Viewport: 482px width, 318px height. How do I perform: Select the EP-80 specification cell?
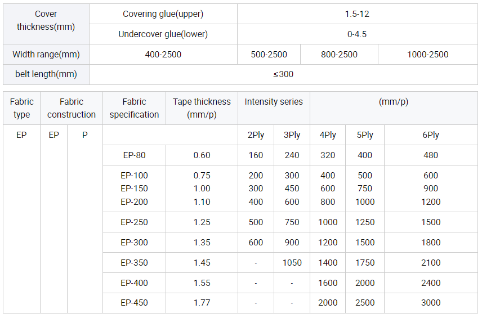134,155
